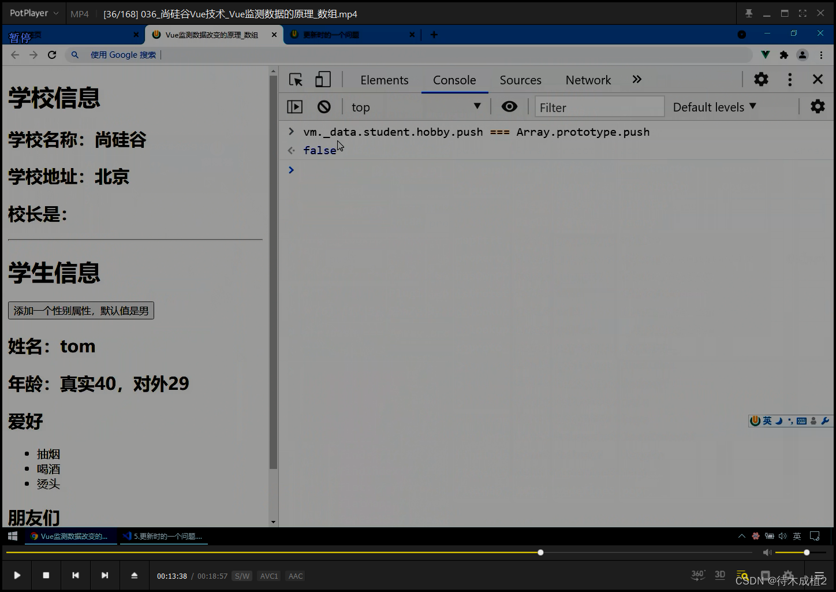Viewport: 836px width, 592px height.
Task: Click the vm._data.student.hobby.push expression line
Action: click(x=476, y=132)
